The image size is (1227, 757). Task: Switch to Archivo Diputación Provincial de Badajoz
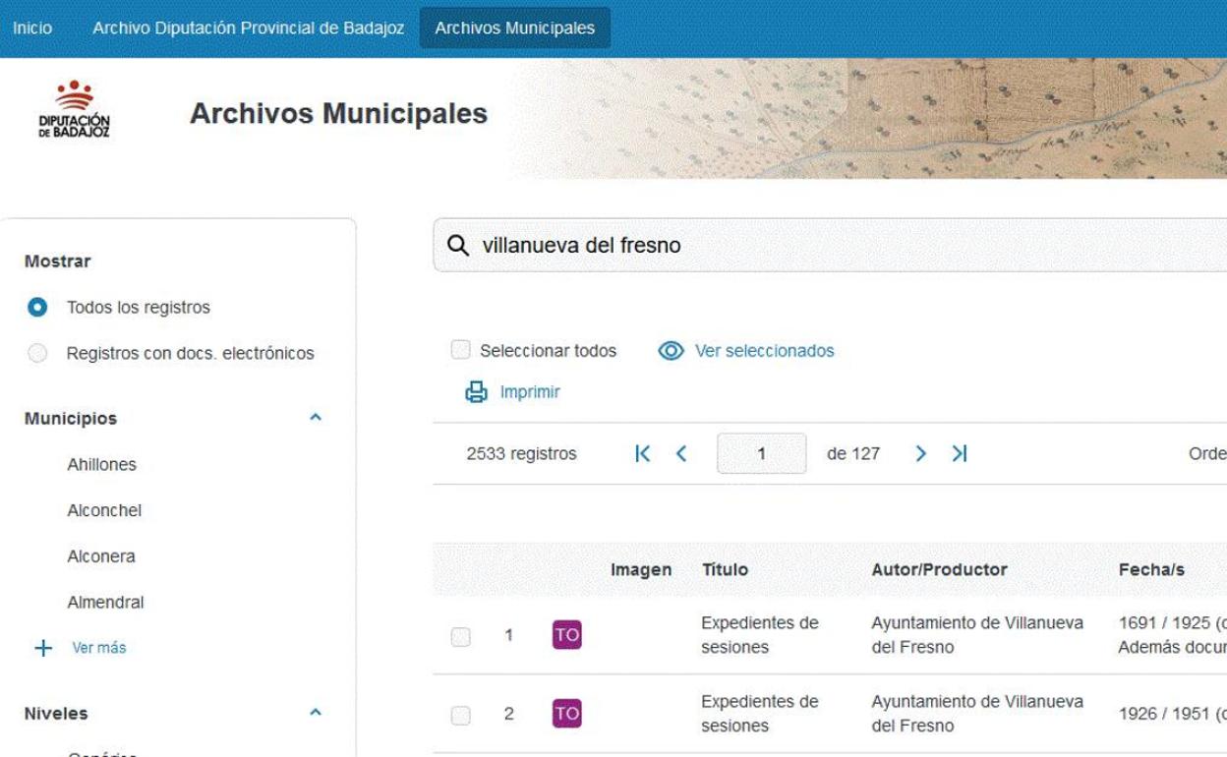(248, 29)
